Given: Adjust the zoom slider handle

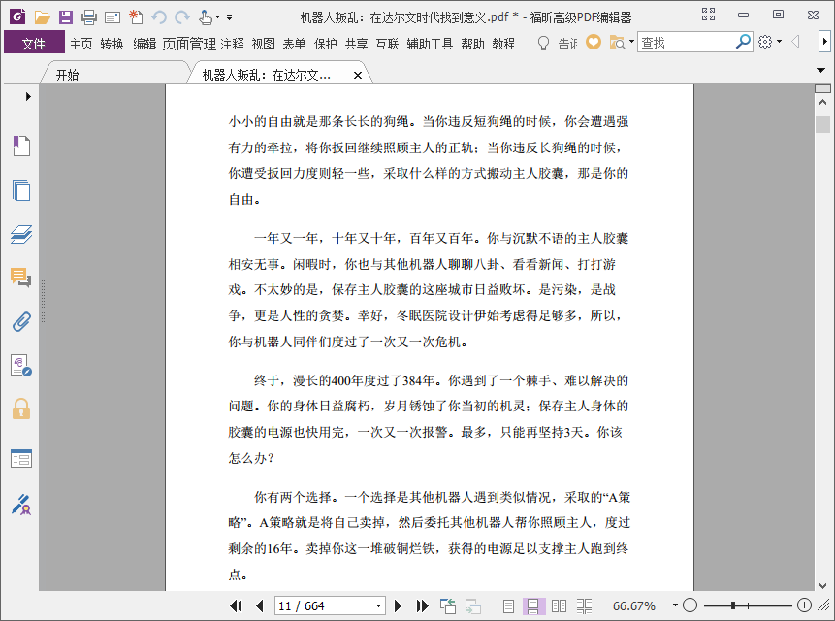Looking at the screenshot, I should coord(733,605).
